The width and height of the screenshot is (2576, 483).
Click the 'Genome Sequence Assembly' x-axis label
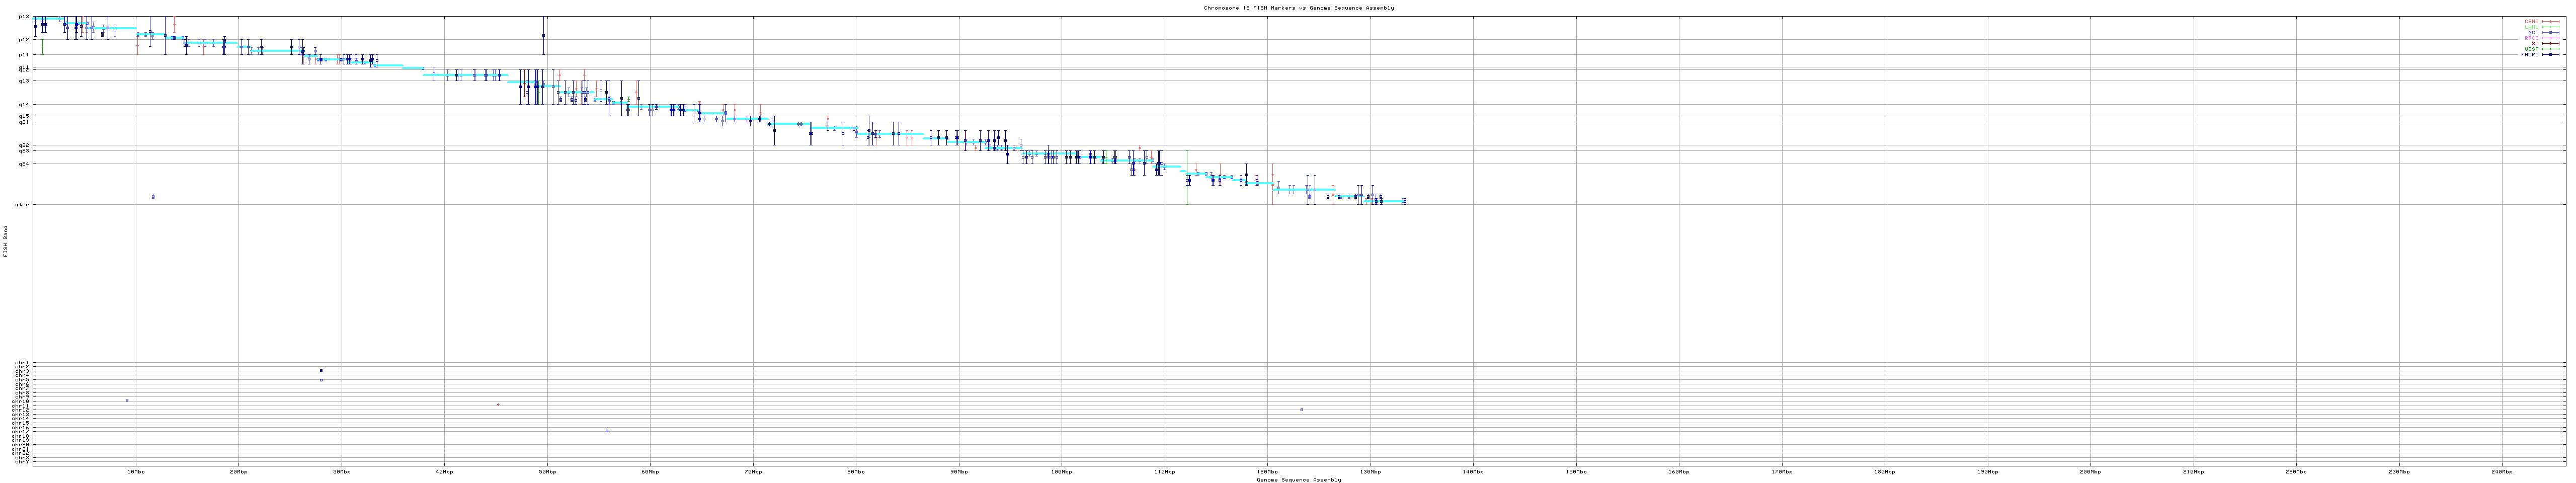tap(1298, 480)
